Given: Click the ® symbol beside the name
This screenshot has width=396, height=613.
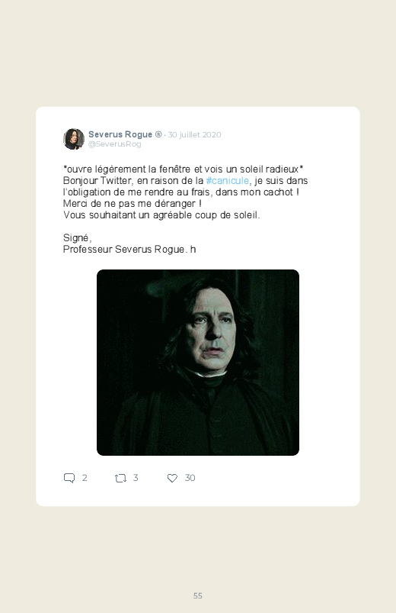Looking at the screenshot, I should click(x=158, y=134).
